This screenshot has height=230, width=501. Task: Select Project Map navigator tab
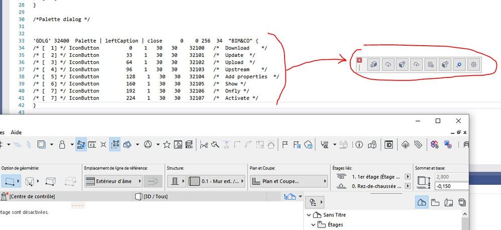coord(422,202)
